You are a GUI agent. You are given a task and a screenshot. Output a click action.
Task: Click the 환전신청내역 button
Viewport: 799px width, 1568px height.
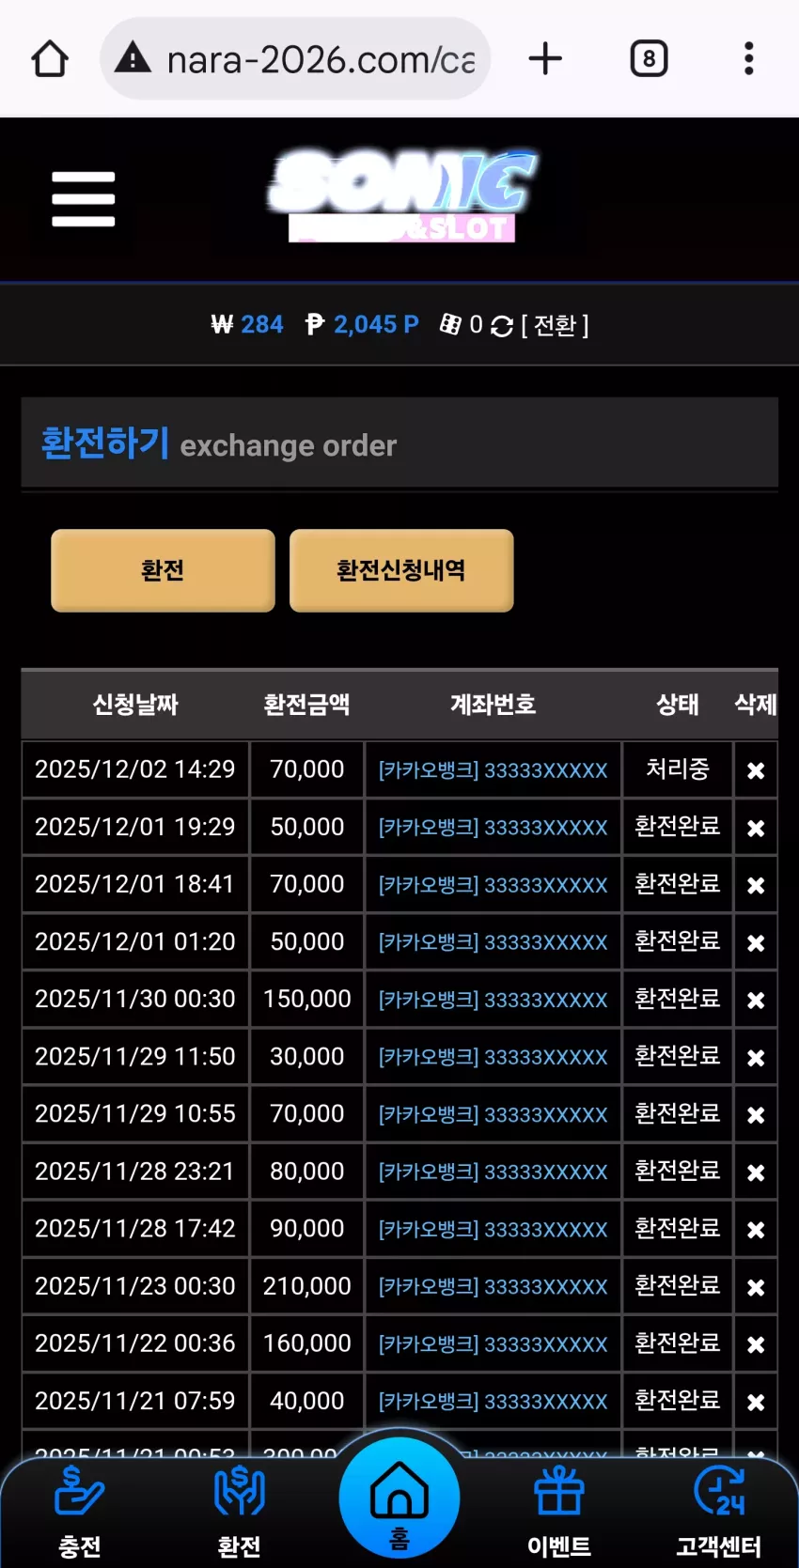pyautogui.click(x=401, y=570)
